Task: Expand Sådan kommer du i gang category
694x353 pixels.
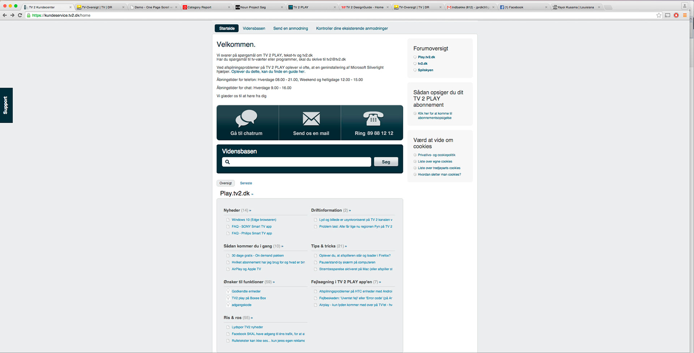Action: coord(253,246)
